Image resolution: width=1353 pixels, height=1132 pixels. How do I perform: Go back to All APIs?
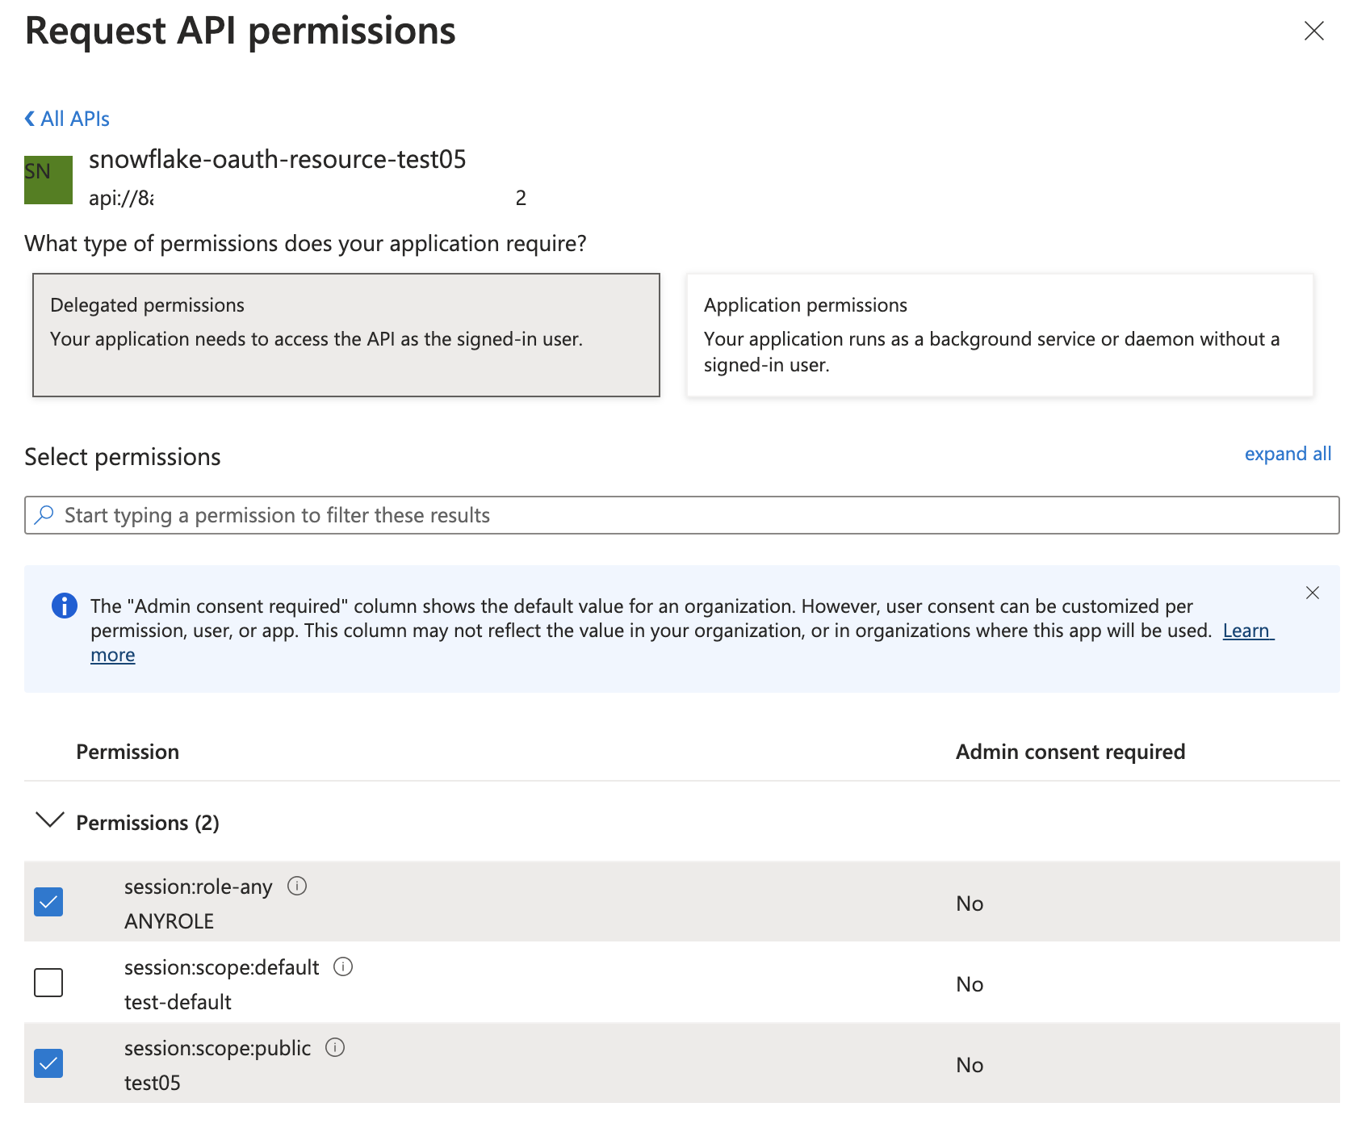(x=68, y=119)
